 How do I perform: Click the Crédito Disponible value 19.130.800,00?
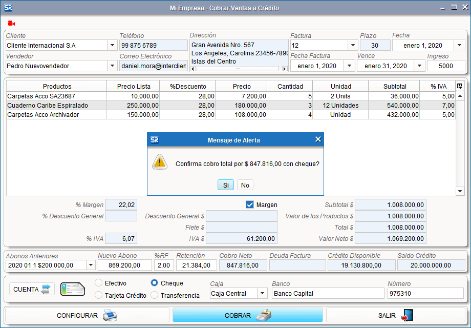pyautogui.click(x=361, y=265)
